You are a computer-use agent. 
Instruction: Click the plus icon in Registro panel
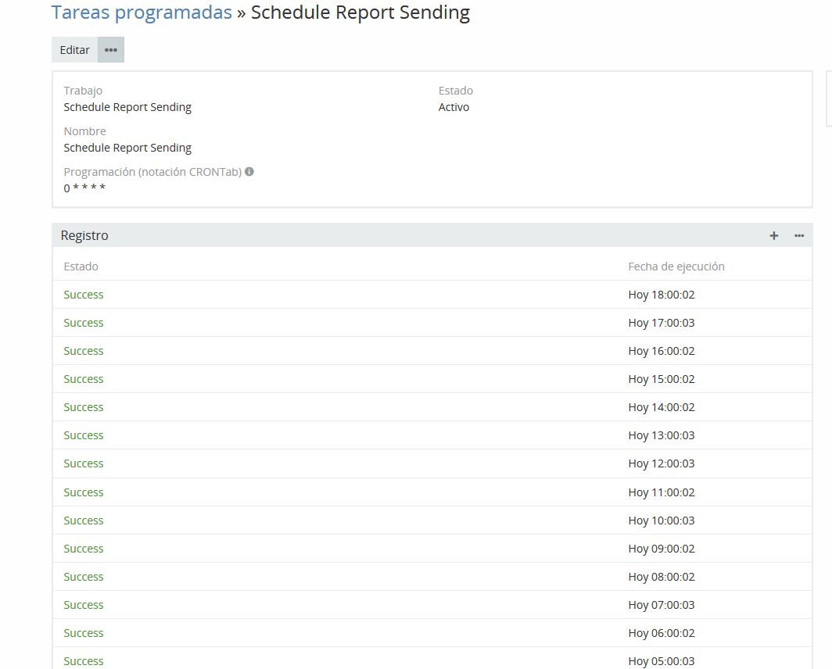pyautogui.click(x=774, y=236)
